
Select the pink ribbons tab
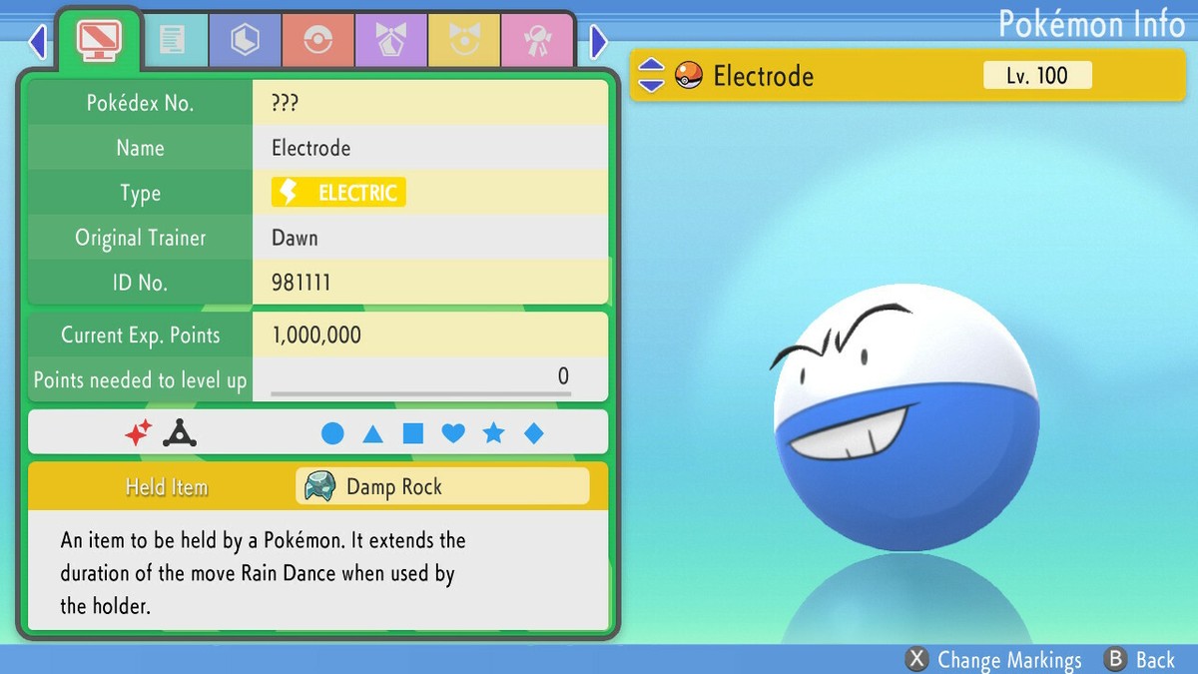(536, 41)
